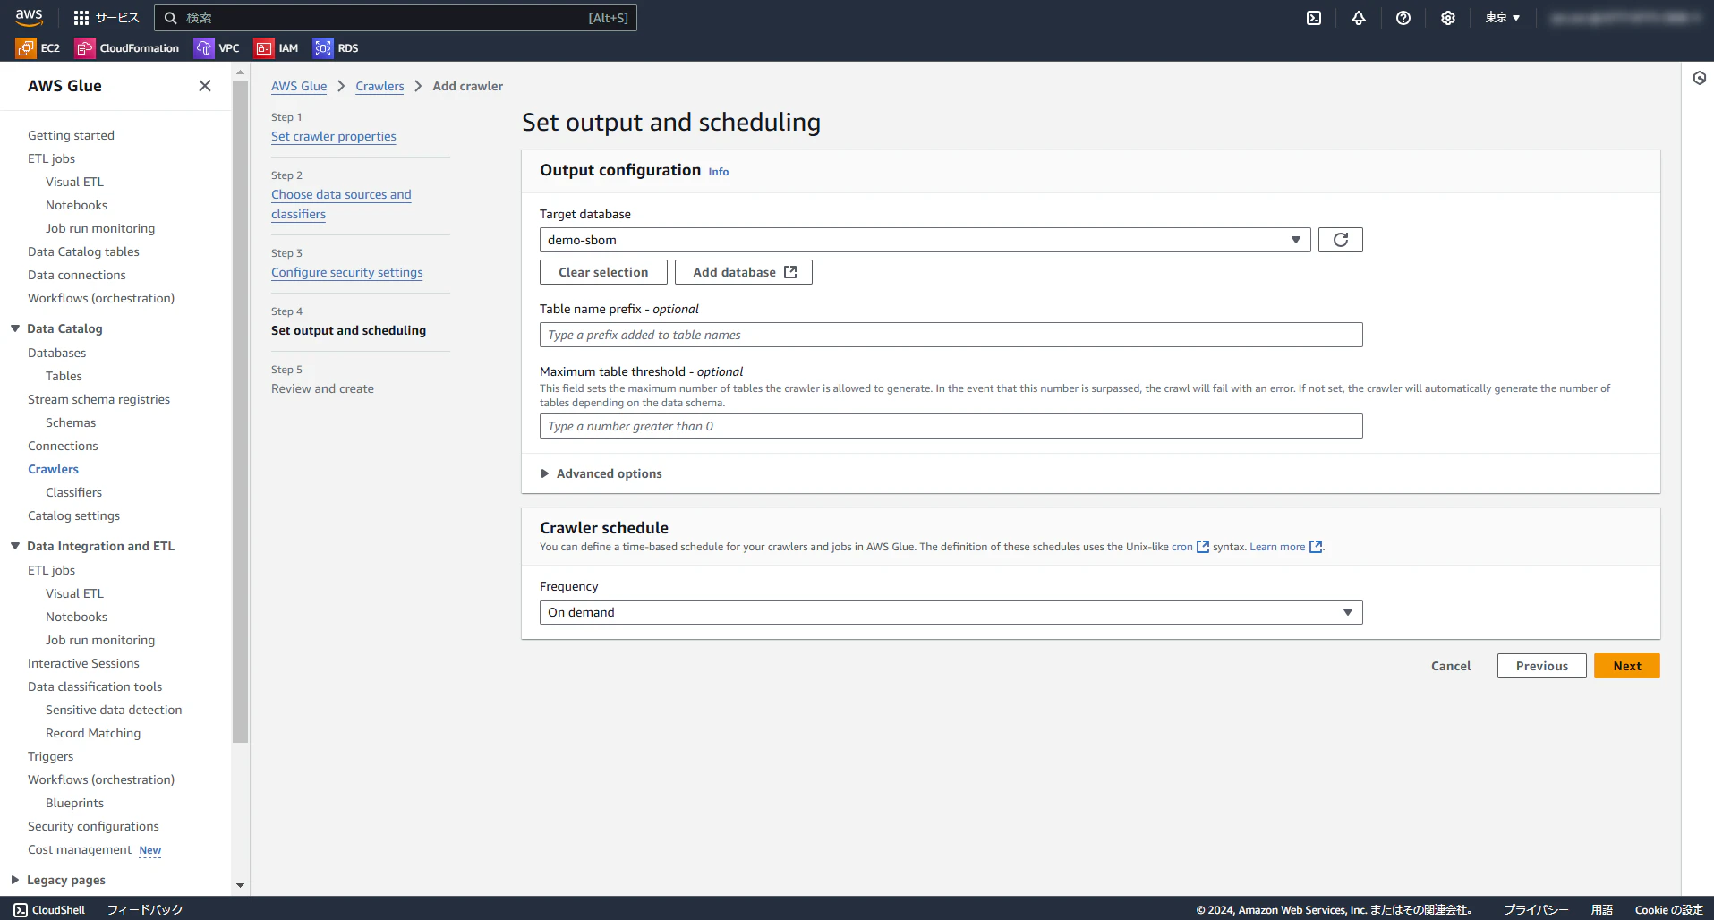Expand the Legacy pages section

[15, 880]
